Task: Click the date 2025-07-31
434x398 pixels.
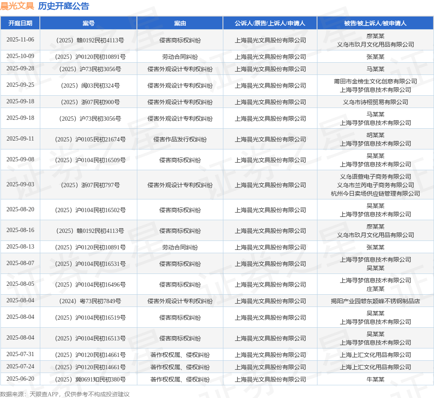Action: tap(20, 354)
